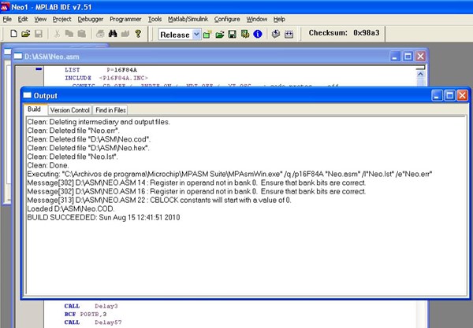Click the Find binoculars icon
The height and width of the screenshot is (328, 473).
point(113,33)
